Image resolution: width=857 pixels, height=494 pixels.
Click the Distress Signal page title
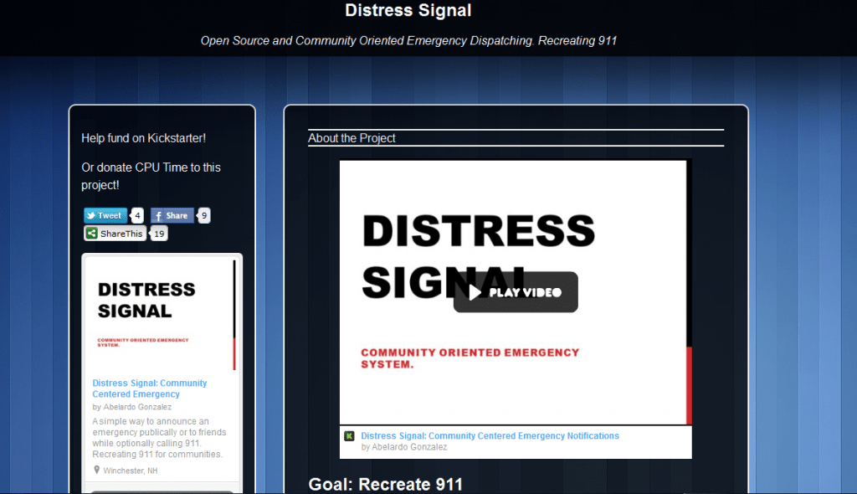(x=408, y=11)
